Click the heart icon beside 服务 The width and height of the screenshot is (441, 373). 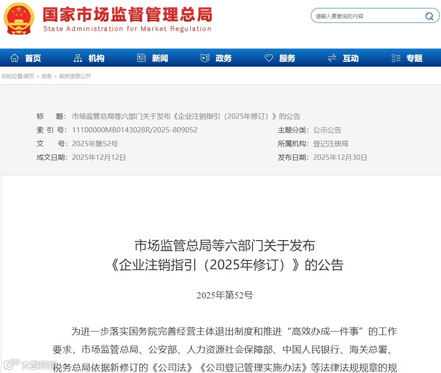pyautogui.click(x=268, y=58)
